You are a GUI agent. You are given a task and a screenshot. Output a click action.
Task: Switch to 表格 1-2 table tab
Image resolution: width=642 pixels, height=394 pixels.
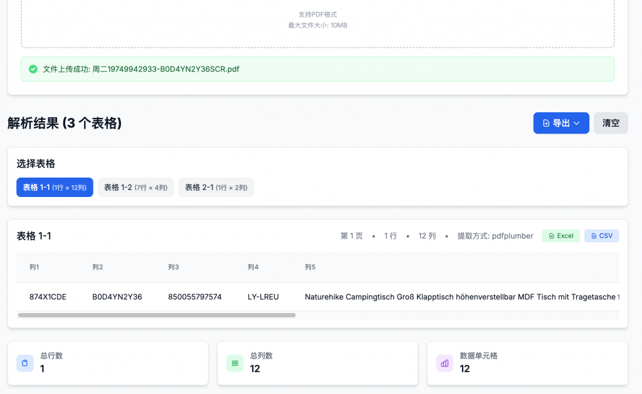(135, 188)
